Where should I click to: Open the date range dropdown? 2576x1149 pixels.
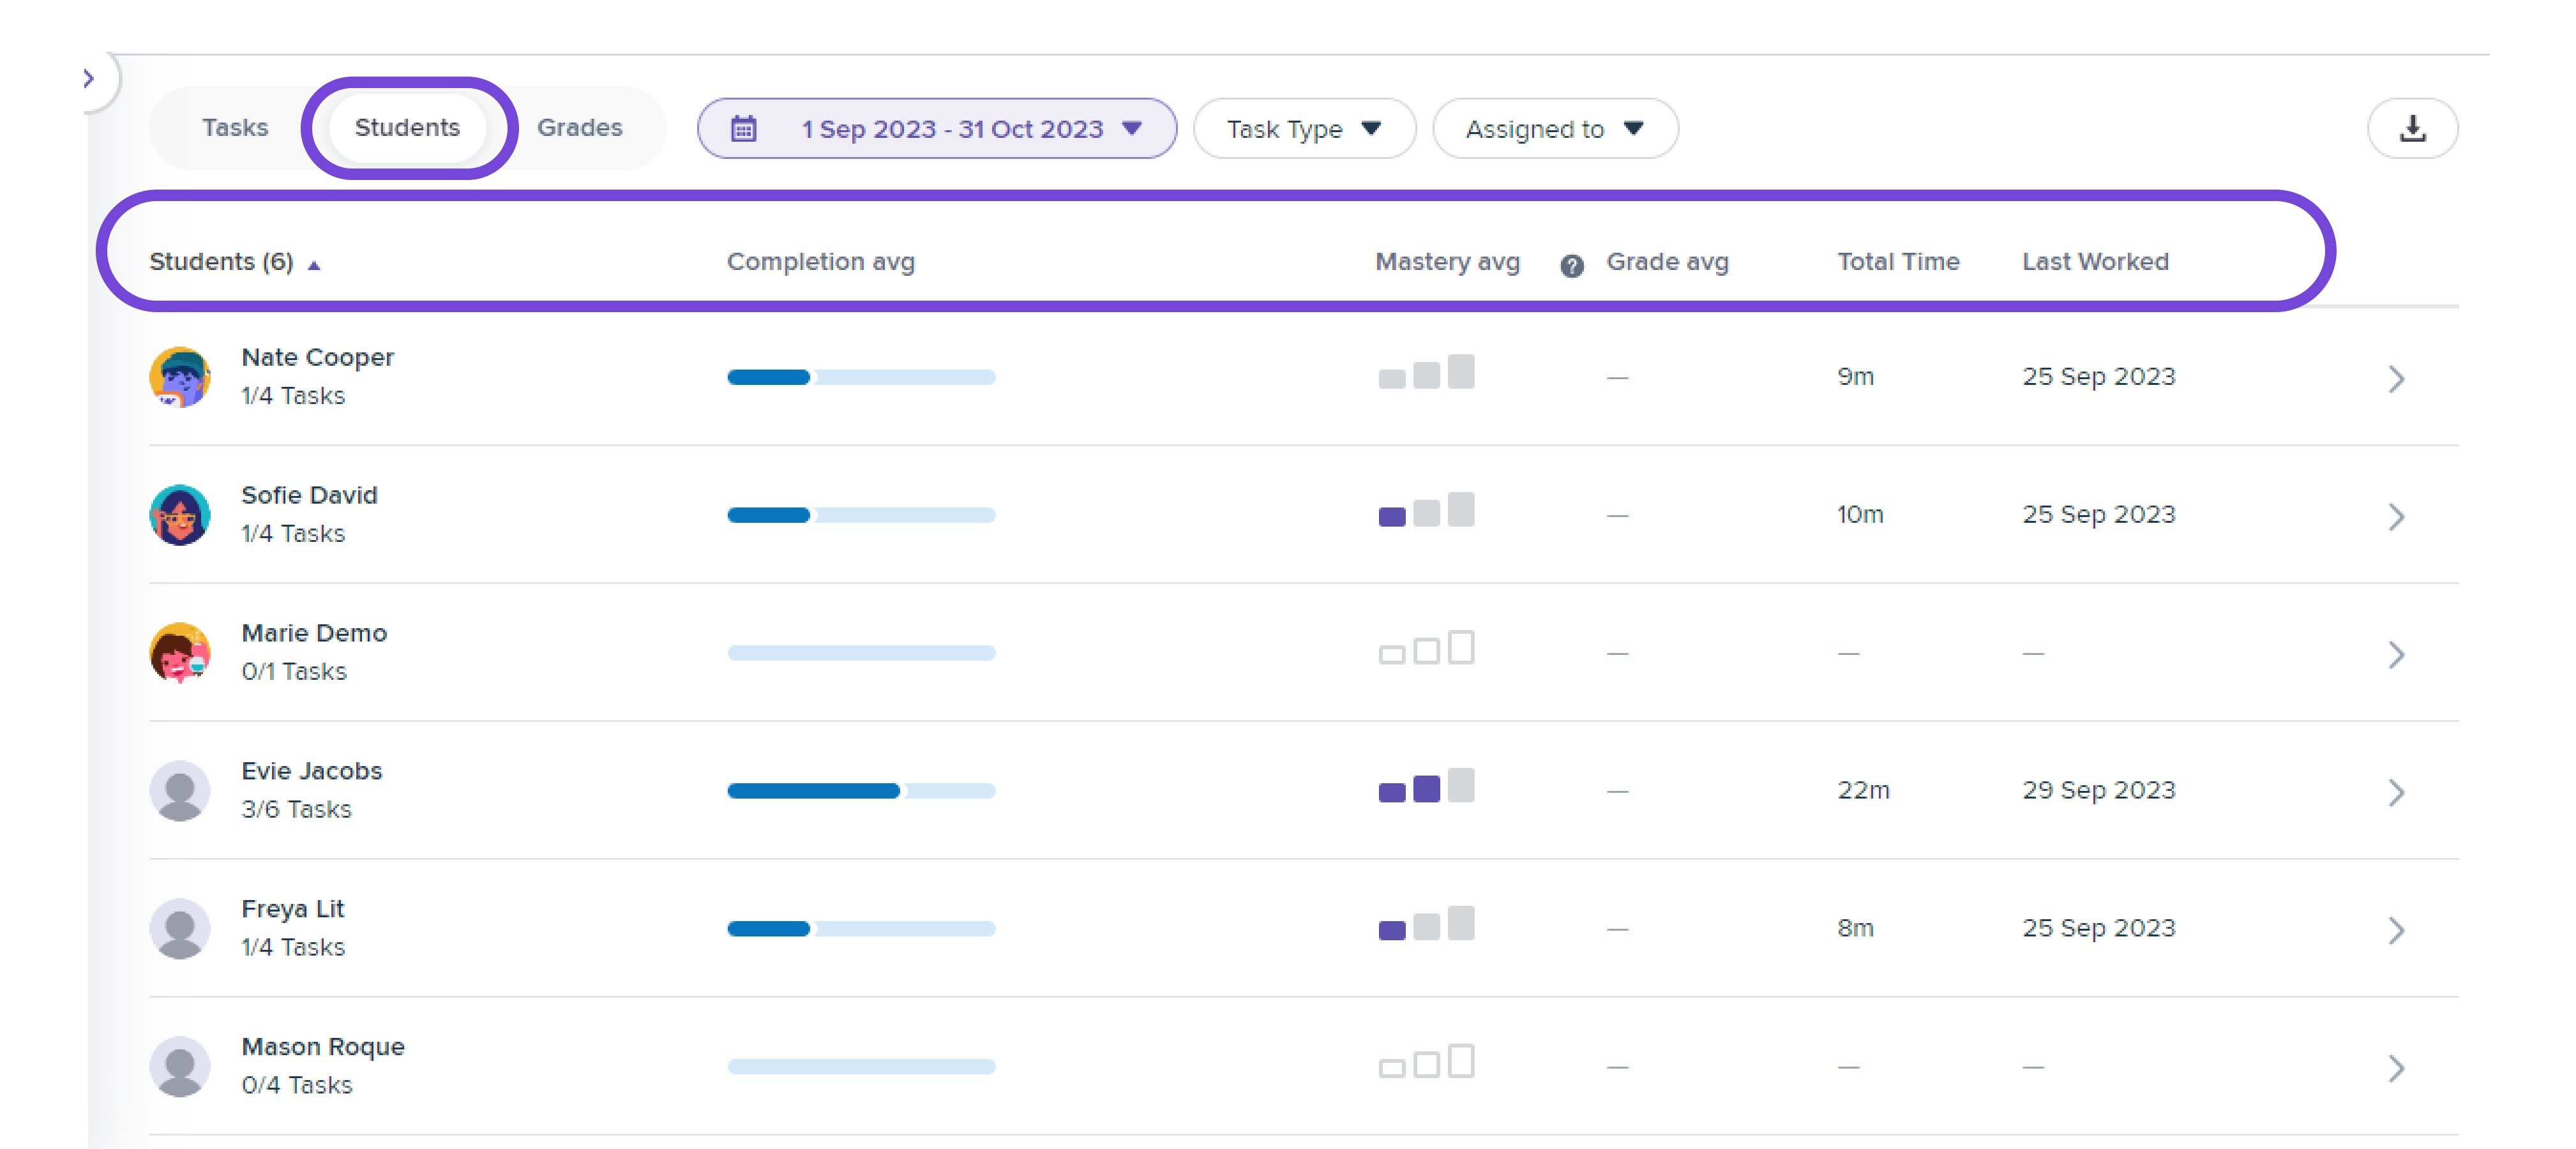click(x=937, y=128)
